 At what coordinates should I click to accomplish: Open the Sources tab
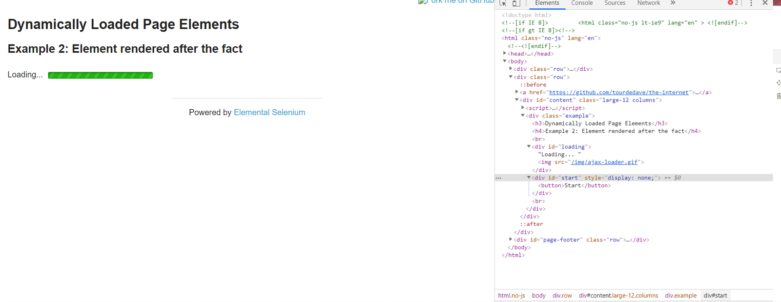(x=615, y=3)
